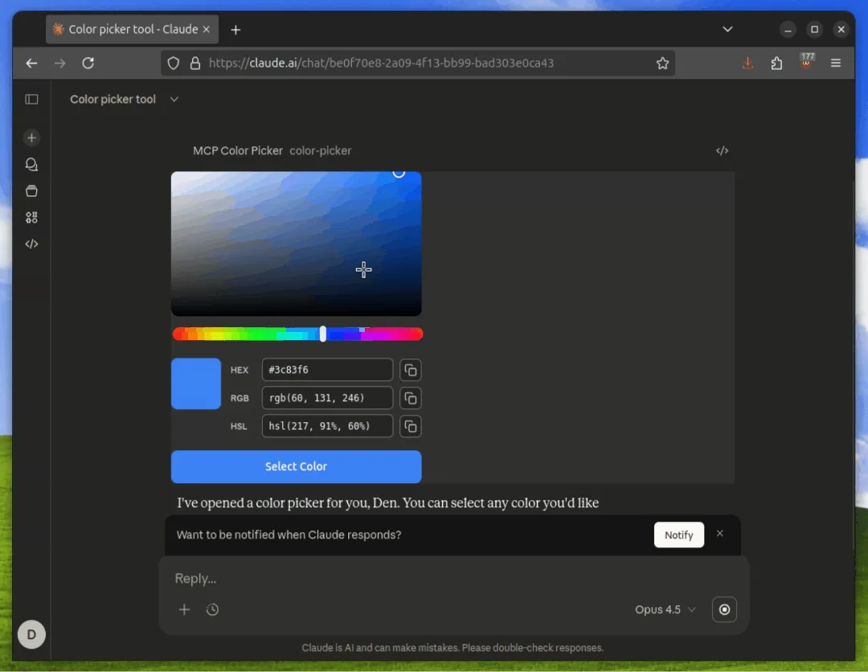Click the HEX label
This screenshot has width=868, height=672.
click(240, 370)
